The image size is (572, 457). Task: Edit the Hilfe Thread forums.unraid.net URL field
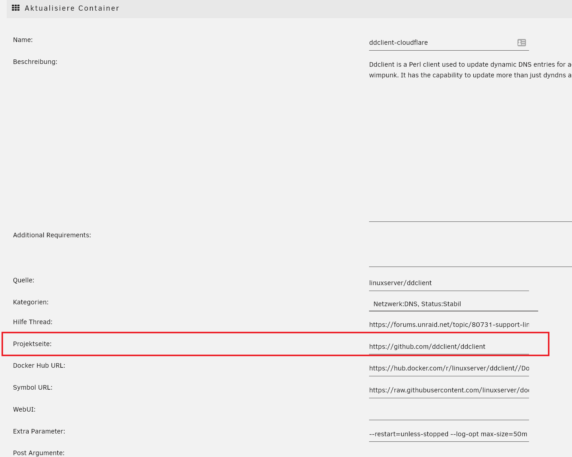tap(449, 325)
